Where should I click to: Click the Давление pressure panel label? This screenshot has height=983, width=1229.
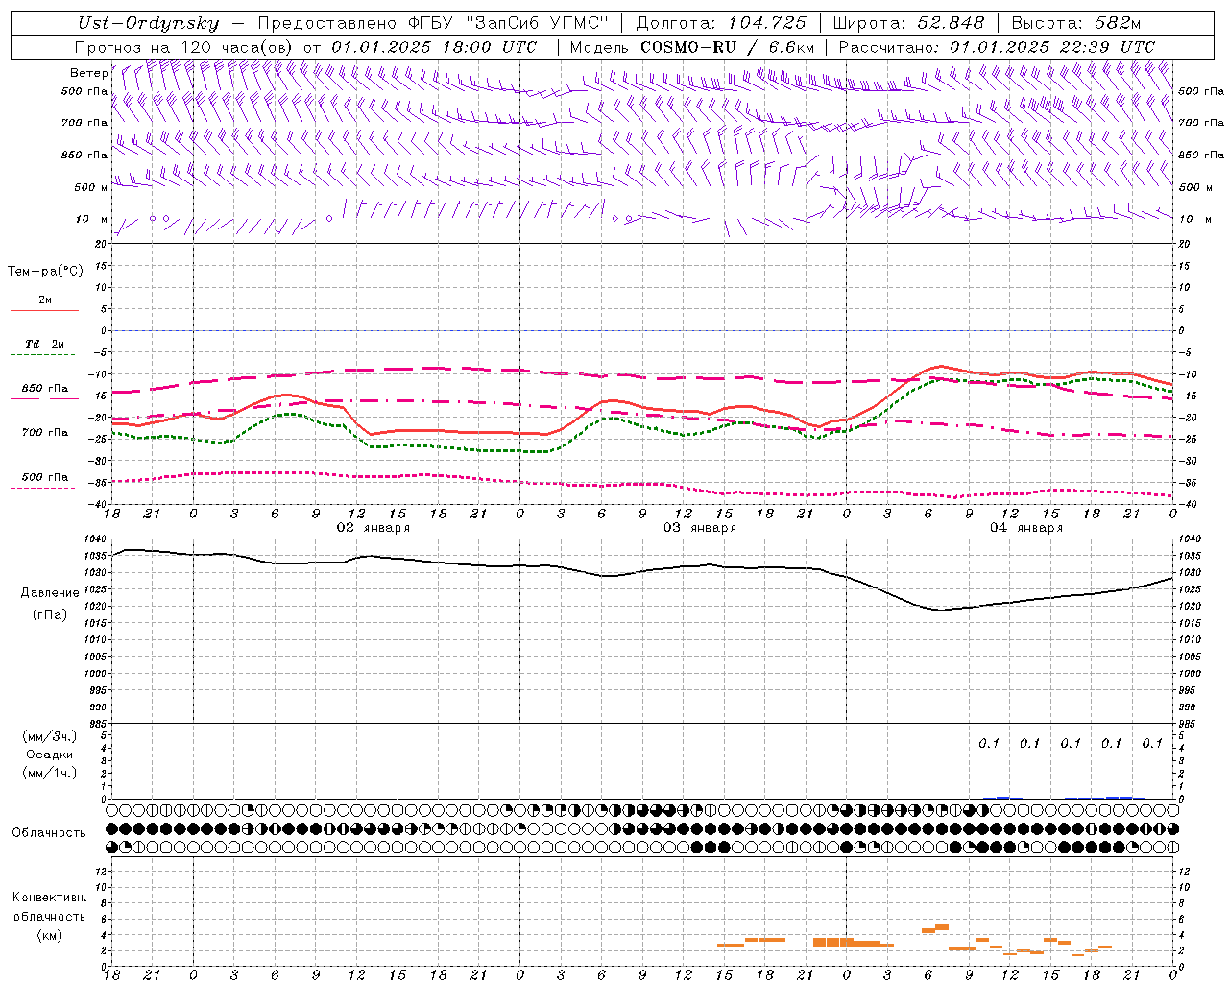click(x=50, y=593)
